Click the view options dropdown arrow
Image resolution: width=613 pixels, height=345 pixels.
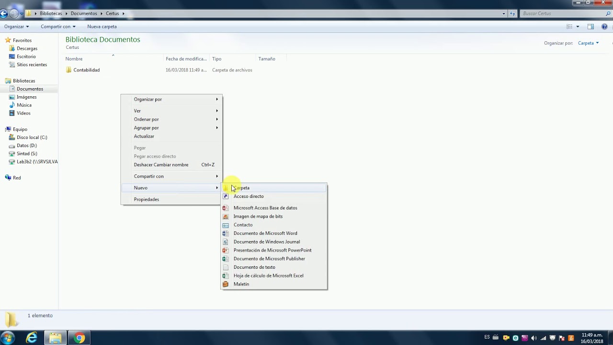[x=578, y=26]
